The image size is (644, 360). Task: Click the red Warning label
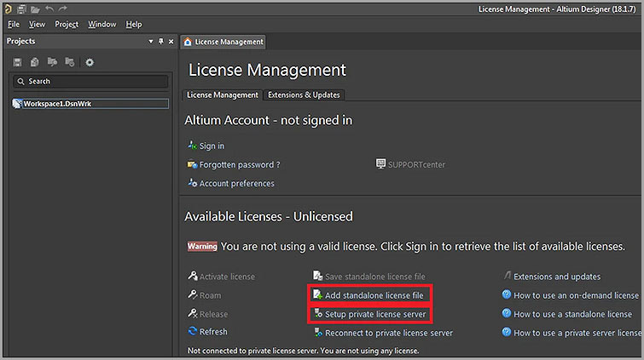pos(202,247)
